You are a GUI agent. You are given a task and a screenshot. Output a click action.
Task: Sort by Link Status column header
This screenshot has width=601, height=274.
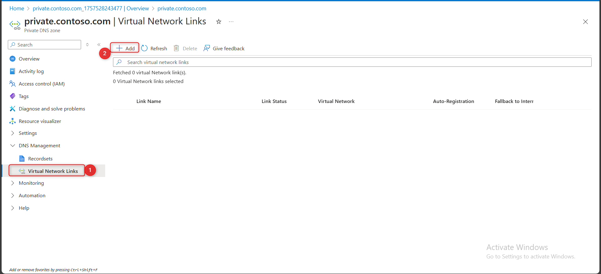(x=274, y=101)
